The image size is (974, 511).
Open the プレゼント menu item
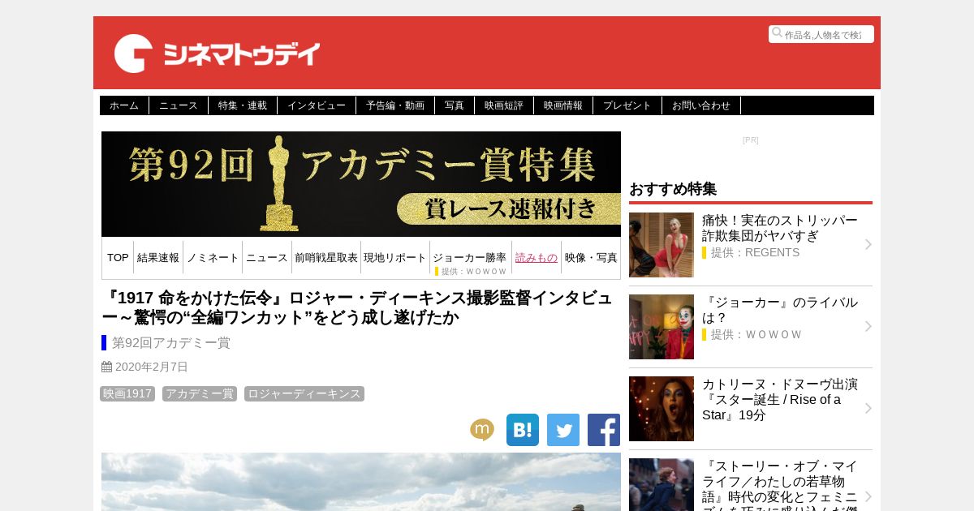[627, 105]
